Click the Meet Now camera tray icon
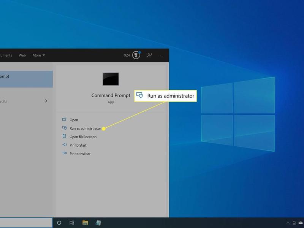Image resolution: width=304 pixels, height=228 pixels. click(294, 223)
